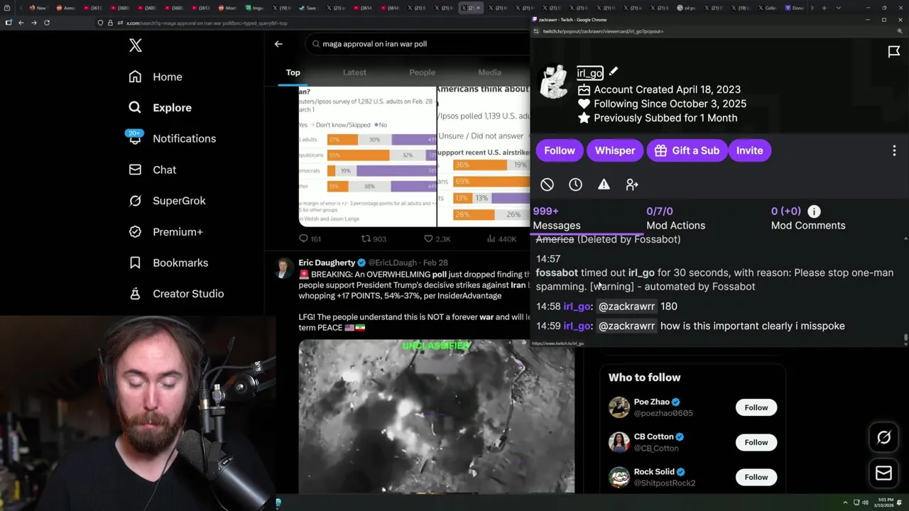Screen dimensions: 909x511
Task: Add moderator with person-plus icon
Action: pos(632,185)
